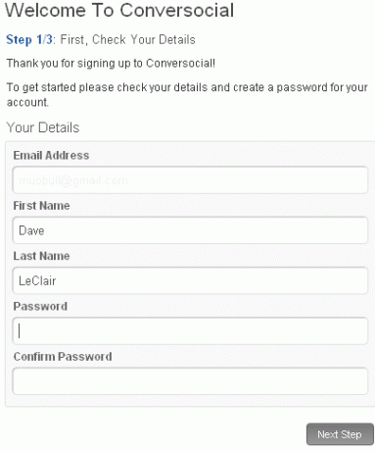Click the Welcome To Conversocial heading
The width and height of the screenshot is (375, 451).
[119, 10]
